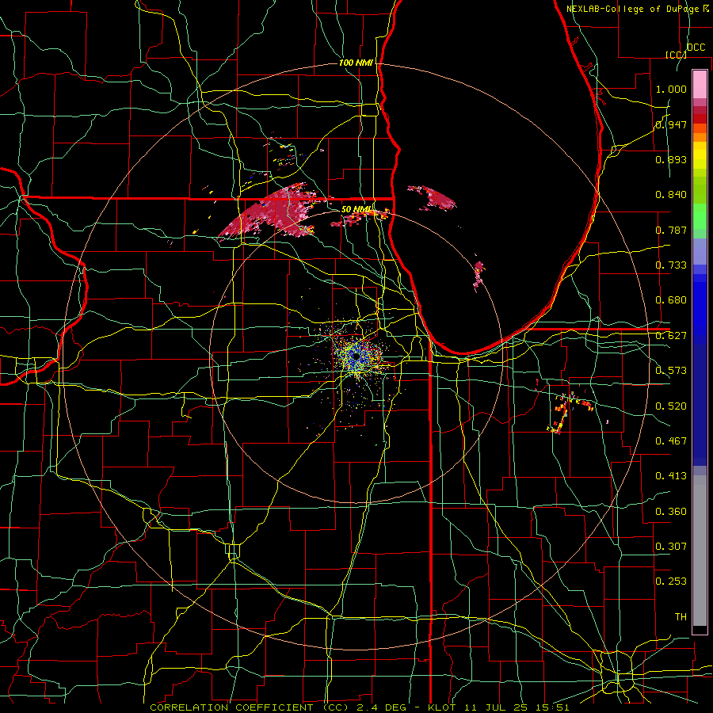This screenshot has height=713, width=713.
Task: Select the 0.733 scale value
Action: pos(671,265)
